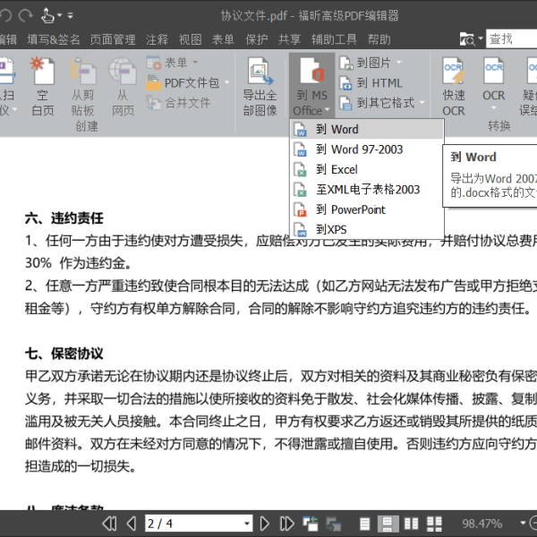Screen dimensions: 537x537
Task: Open the 表单 ribbon tab
Action: pyautogui.click(x=223, y=39)
